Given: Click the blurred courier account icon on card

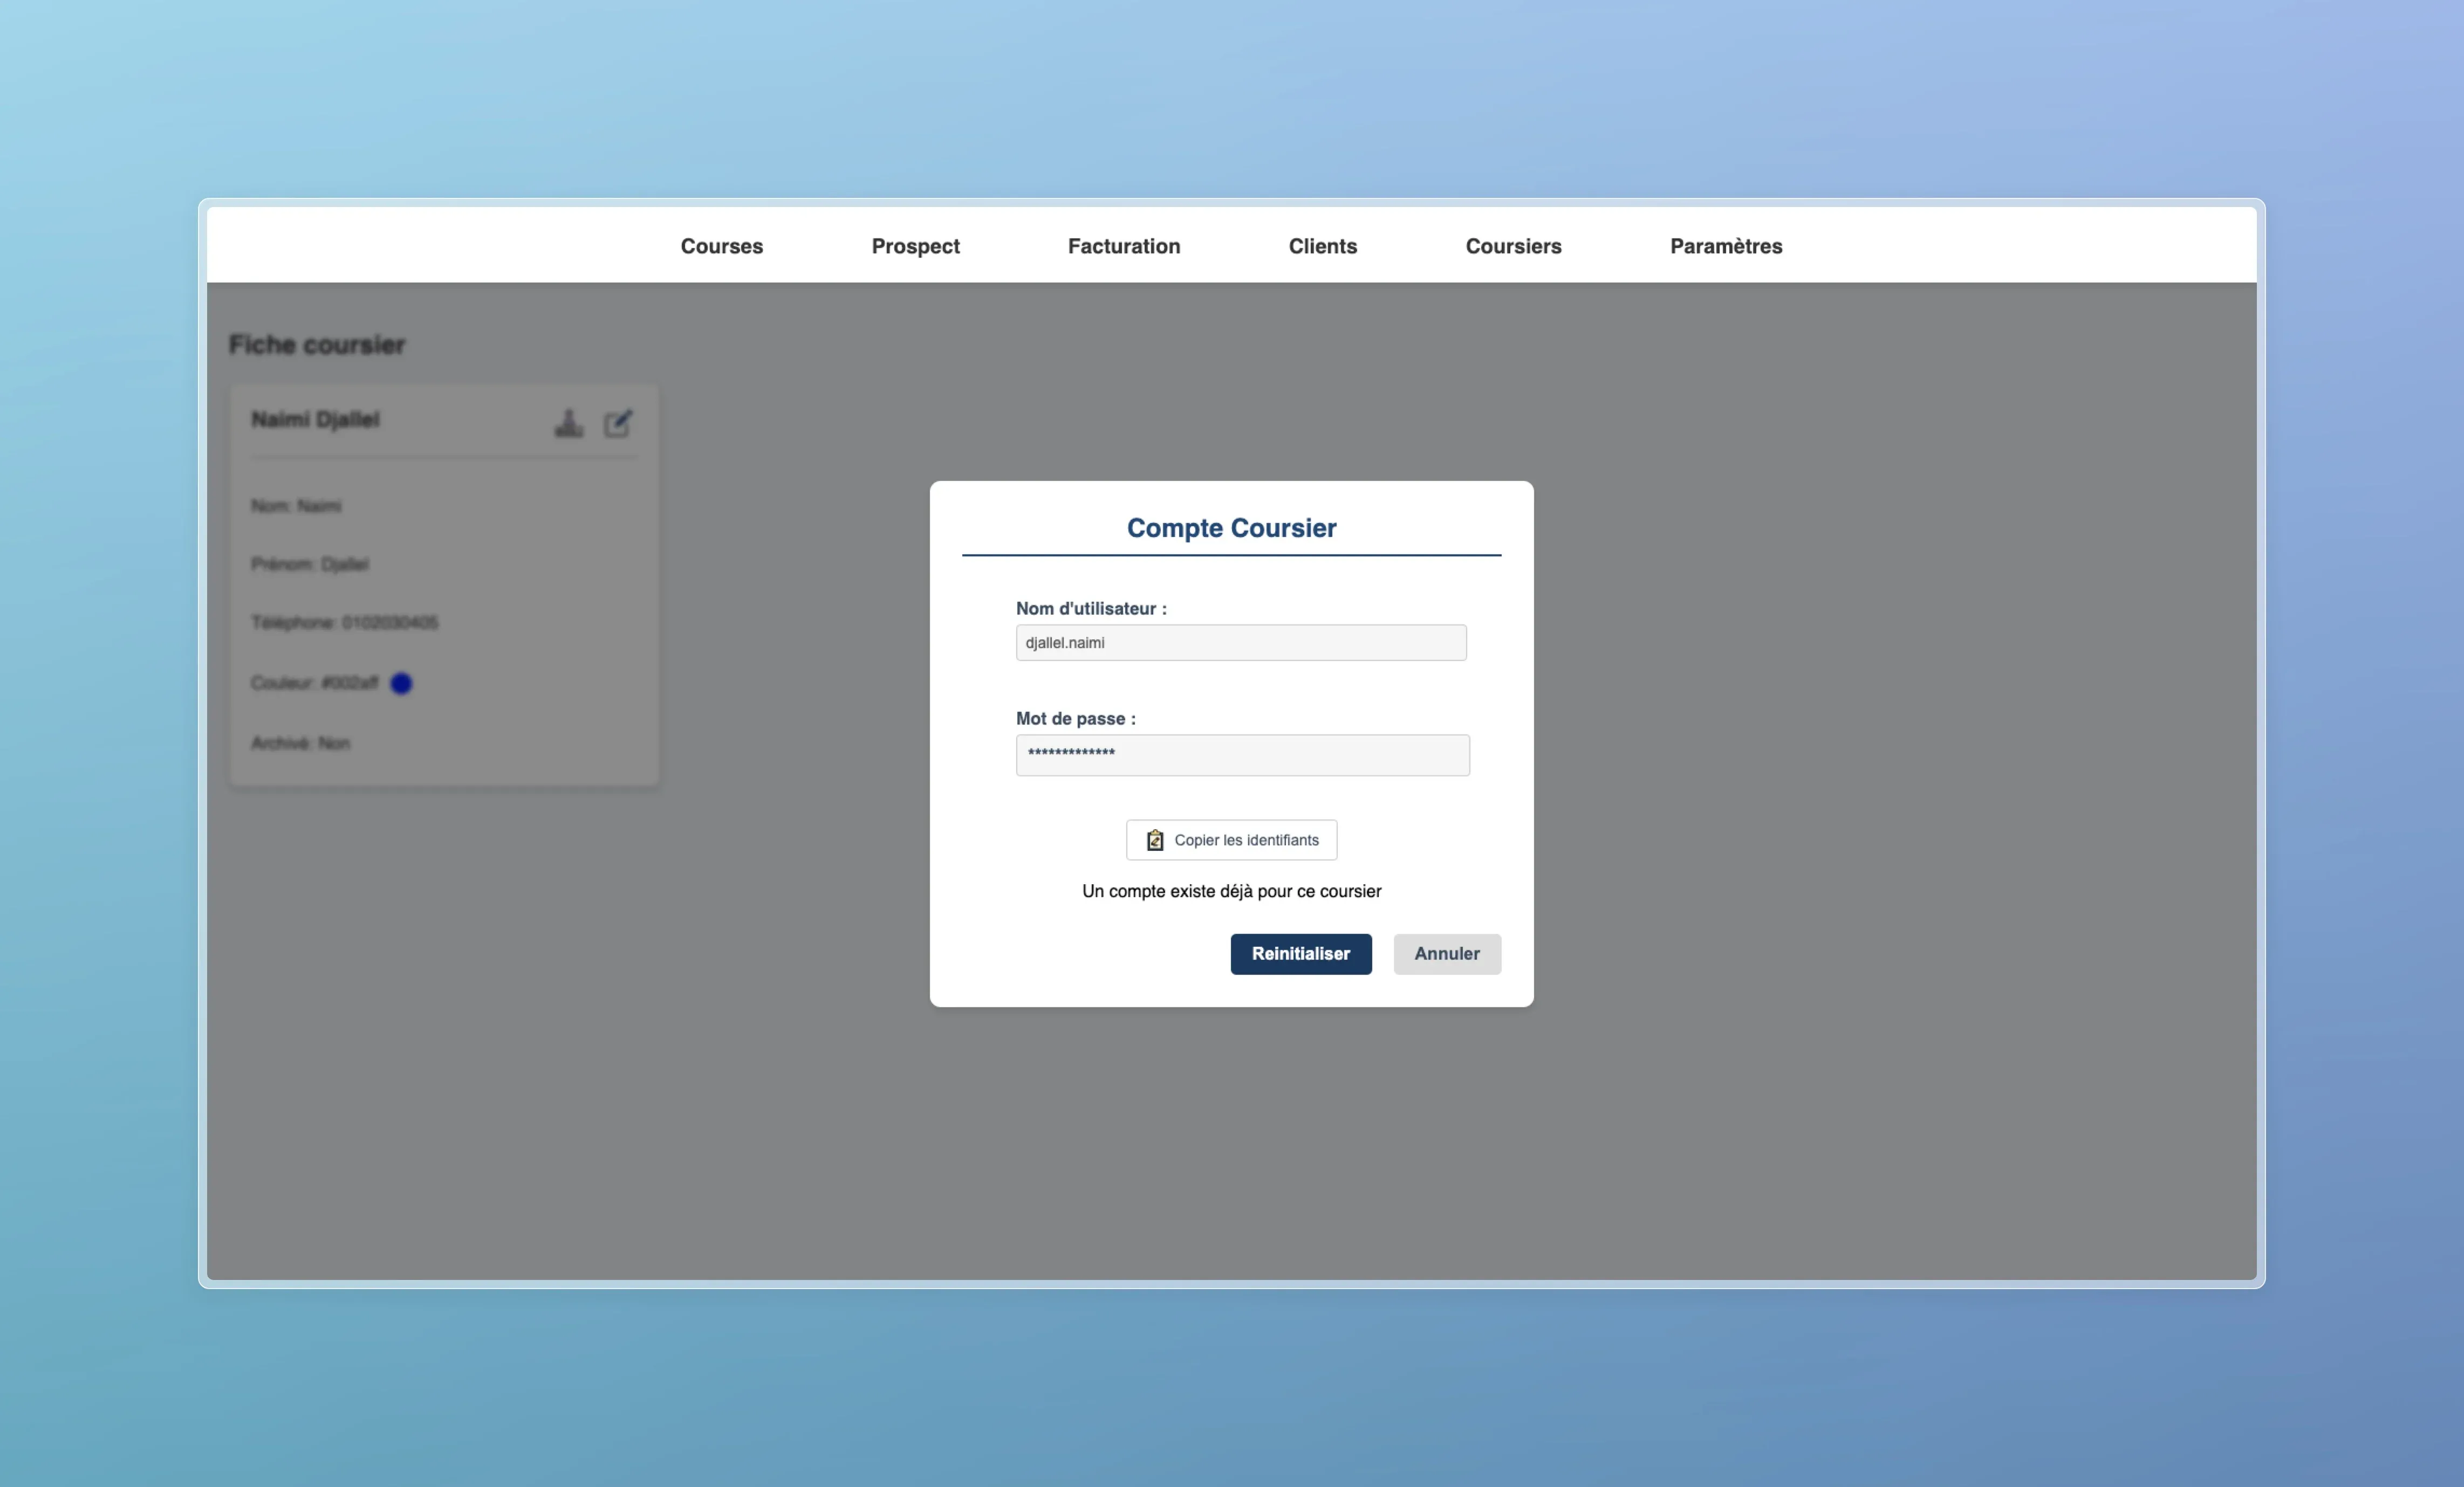Looking at the screenshot, I should 569,423.
